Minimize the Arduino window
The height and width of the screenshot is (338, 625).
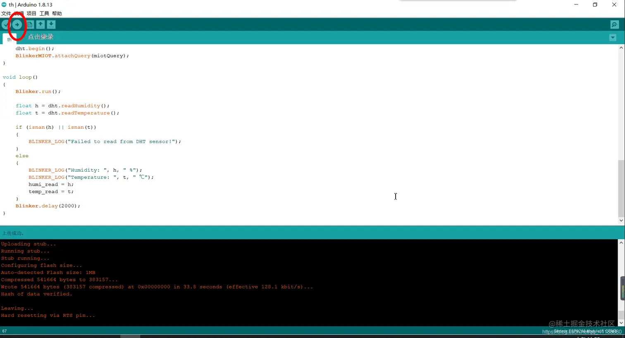pos(576,5)
